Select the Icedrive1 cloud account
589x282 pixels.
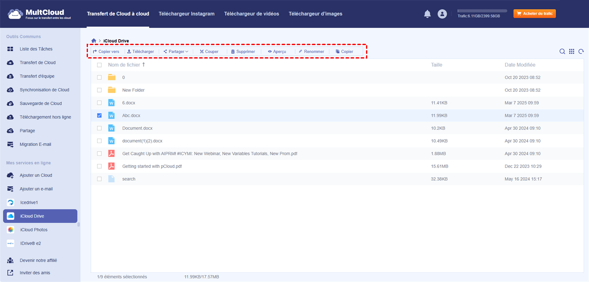coord(29,202)
